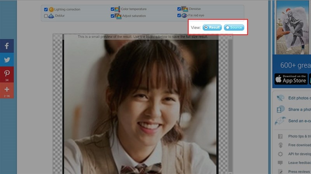The image size is (311, 174).
Task: Click the Lighting correction sun icon
Action: (51, 9)
